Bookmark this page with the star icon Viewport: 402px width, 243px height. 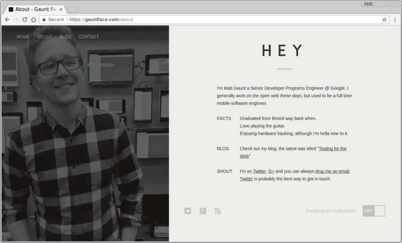click(384, 20)
